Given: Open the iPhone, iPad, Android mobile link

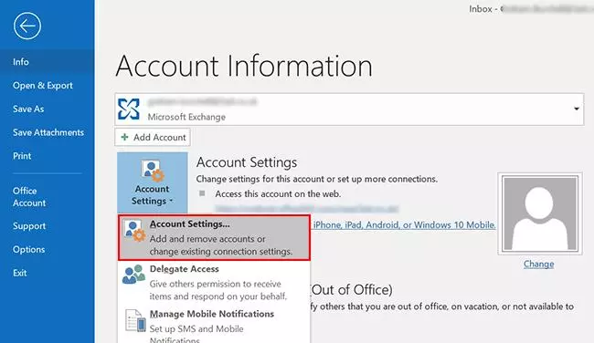Looking at the screenshot, I should click(404, 225).
